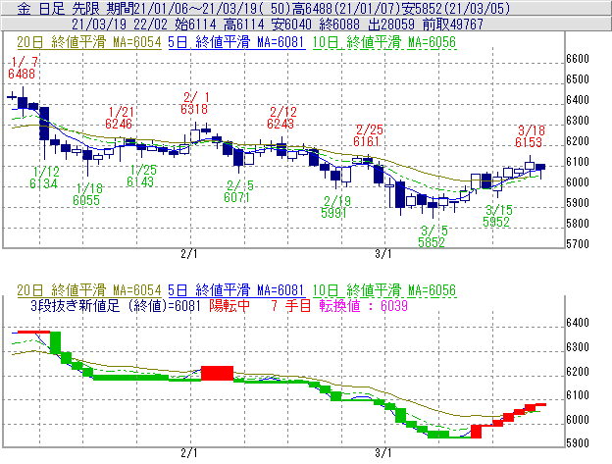The image size is (612, 464).
Task: Click 高6488(21/01/07) in the header line
Action: tap(347, 9)
